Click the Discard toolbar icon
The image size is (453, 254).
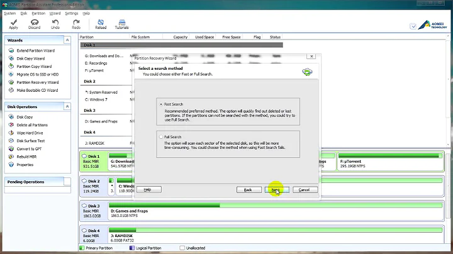[x=35, y=25]
